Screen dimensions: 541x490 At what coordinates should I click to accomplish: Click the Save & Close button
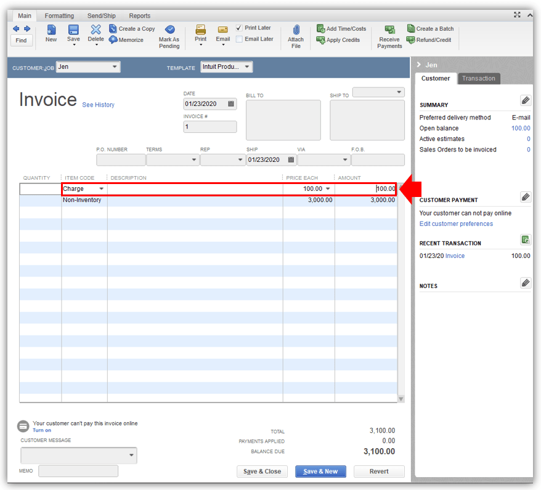tap(262, 471)
